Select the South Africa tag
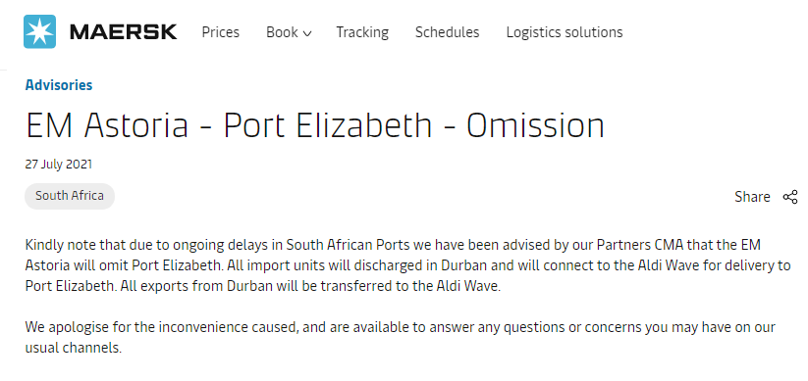This screenshot has width=808, height=381. 70,196
